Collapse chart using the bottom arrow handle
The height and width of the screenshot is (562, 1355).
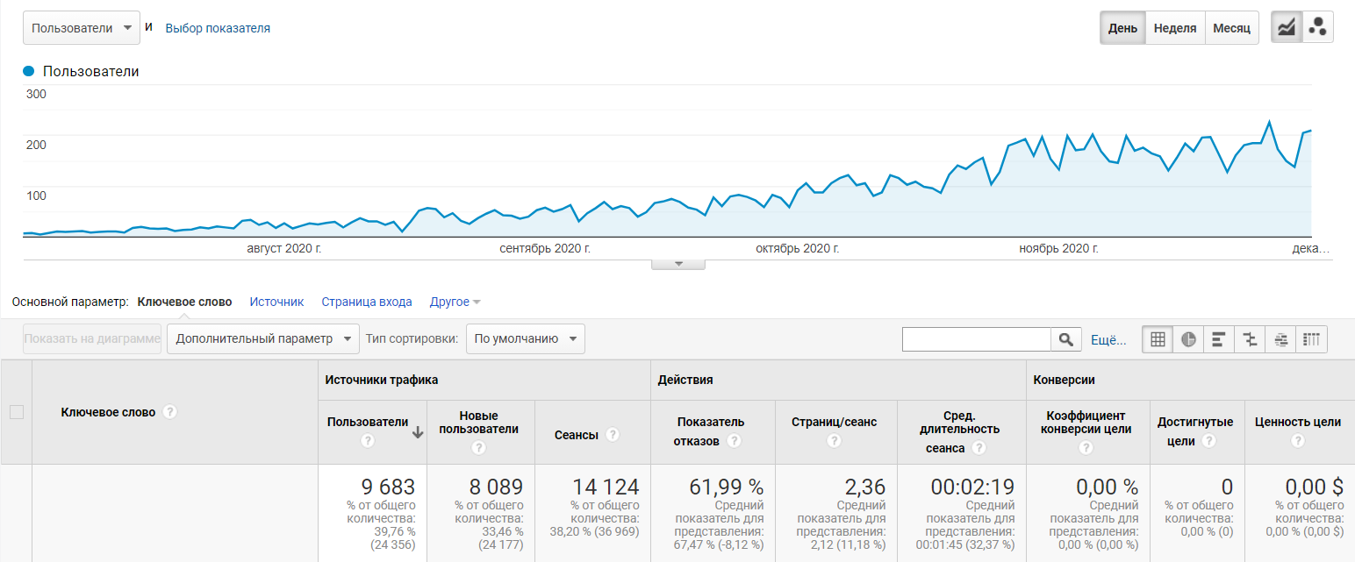(x=677, y=263)
